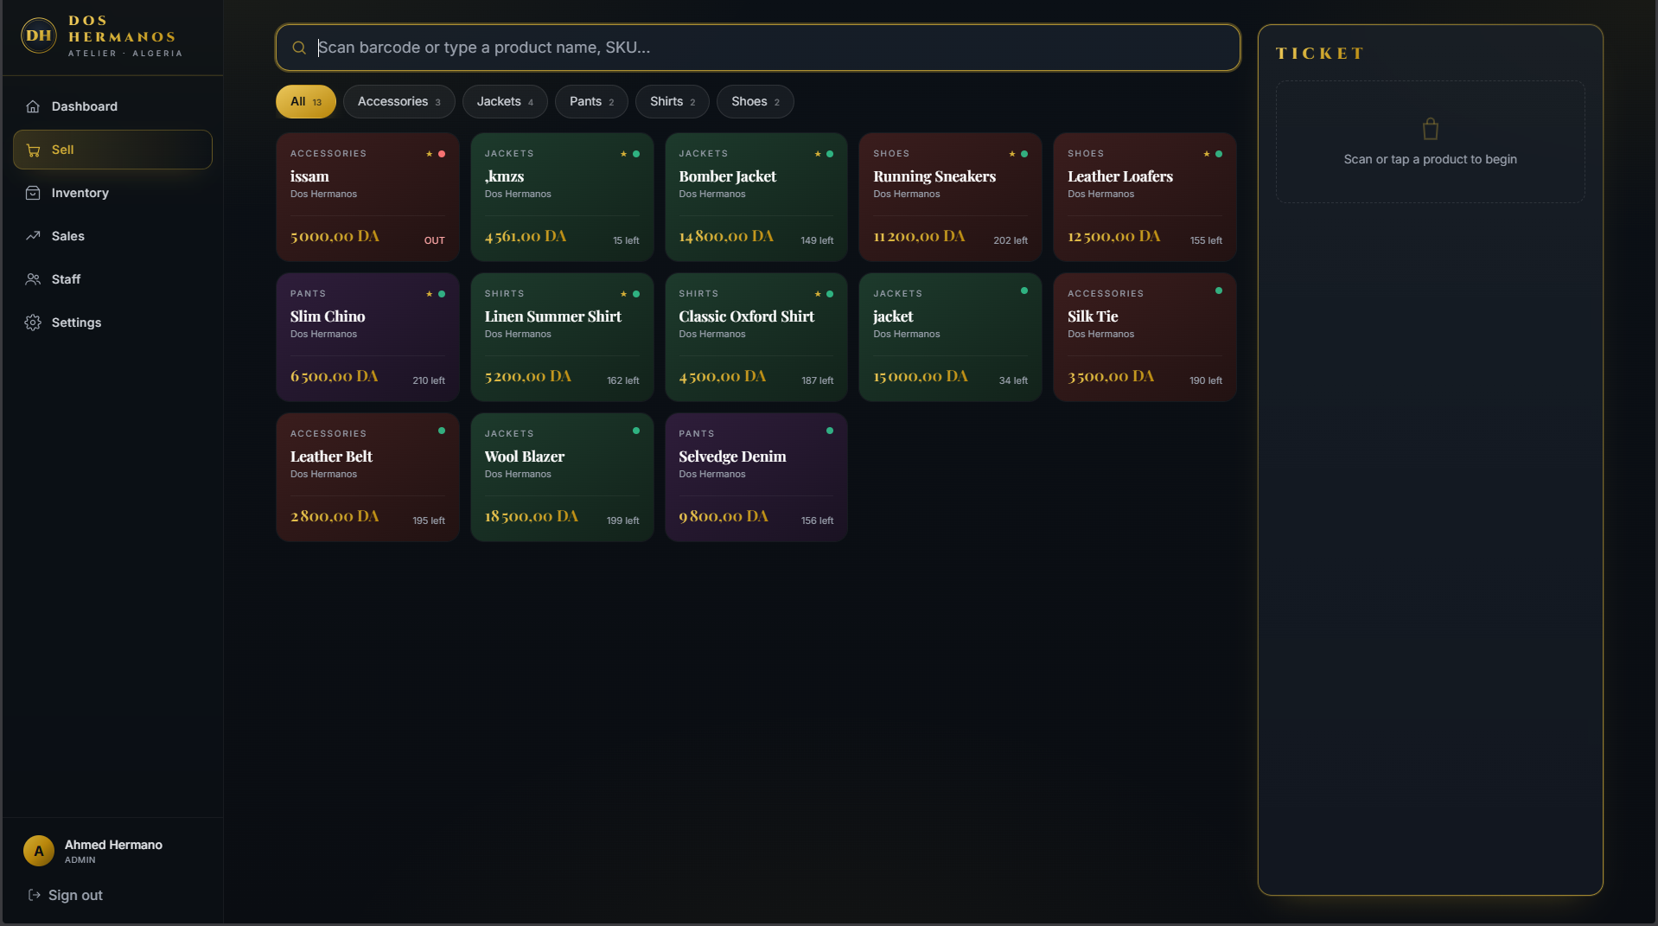The height and width of the screenshot is (926, 1658).
Task: Open Staff people icon
Action: click(33, 279)
